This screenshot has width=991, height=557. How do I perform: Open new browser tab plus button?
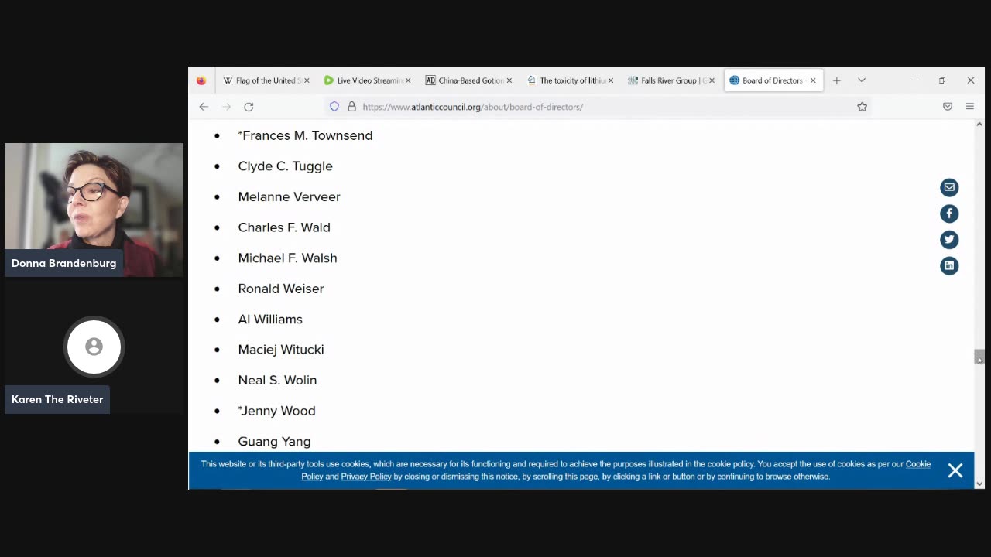837,80
